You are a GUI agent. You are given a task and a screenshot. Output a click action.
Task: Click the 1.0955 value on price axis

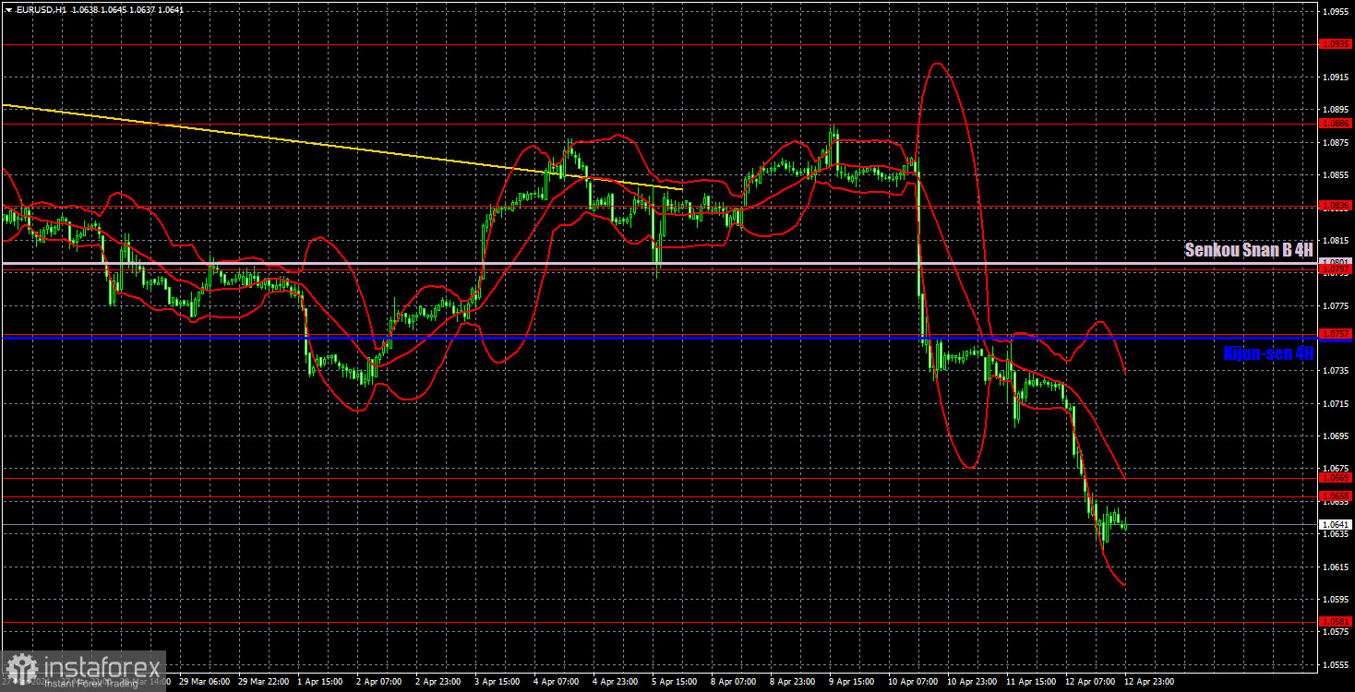[1336, 12]
